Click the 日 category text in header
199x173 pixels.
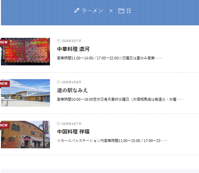[129, 11]
